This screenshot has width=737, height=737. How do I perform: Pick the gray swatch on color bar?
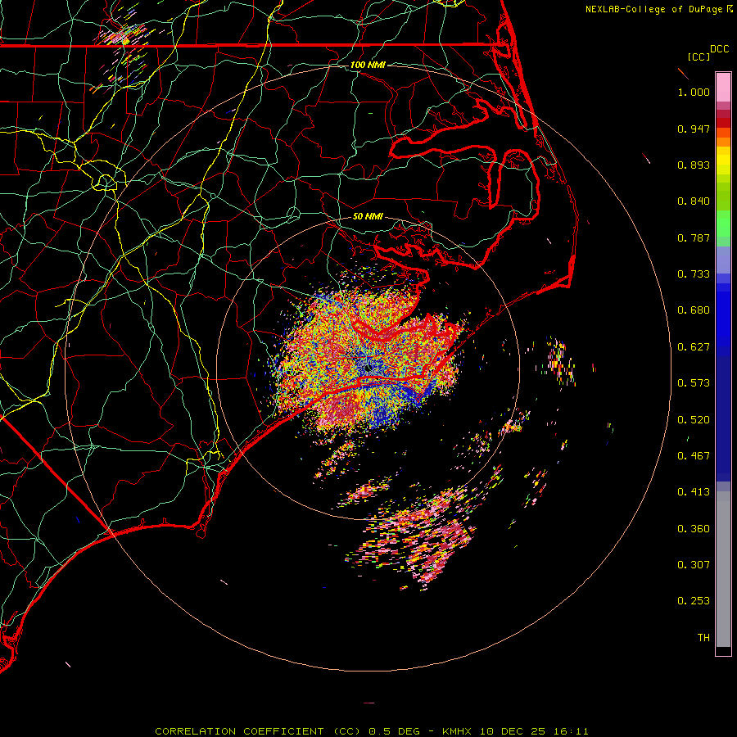coord(723,569)
